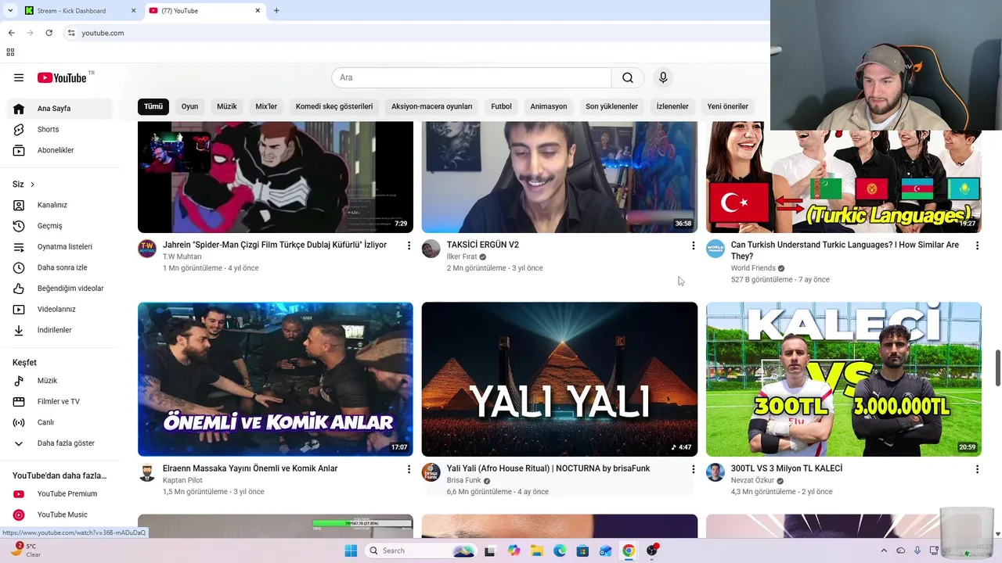This screenshot has height=563, width=1002.
Task: Open İndirilenler in sidebar
Action: click(x=59, y=330)
